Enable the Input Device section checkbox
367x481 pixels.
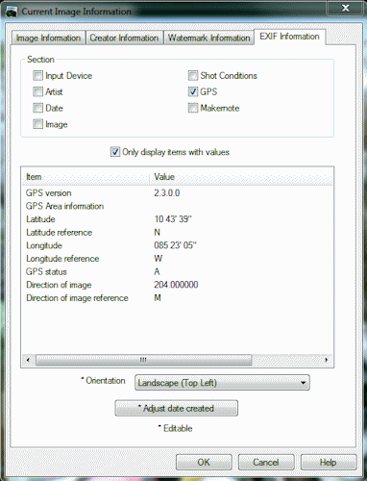(37, 76)
